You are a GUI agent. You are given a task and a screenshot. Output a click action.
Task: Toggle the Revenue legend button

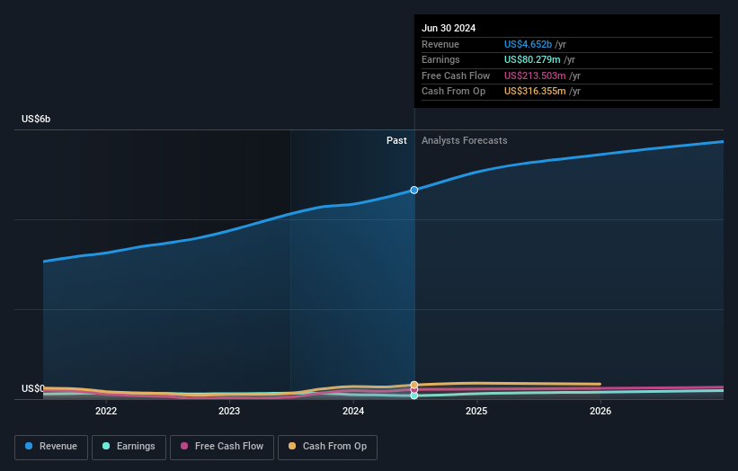click(x=51, y=447)
